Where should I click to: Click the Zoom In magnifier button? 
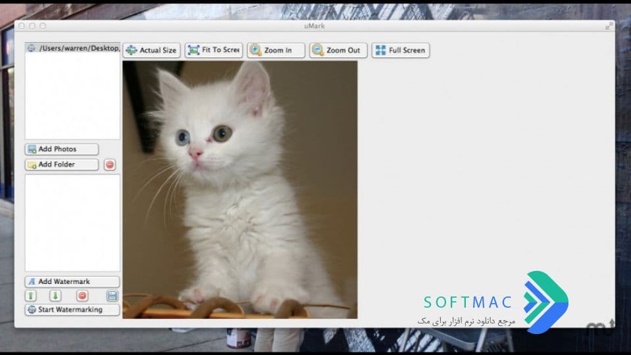point(276,50)
